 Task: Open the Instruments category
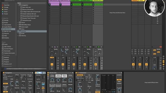(8, 25)
